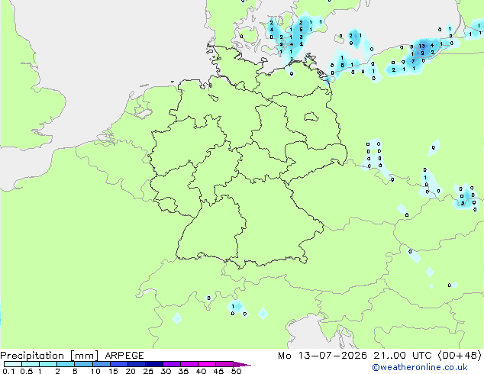Click the '50' legend scale label
This screenshot has width=484, height=374.
(x=236, y=371)
